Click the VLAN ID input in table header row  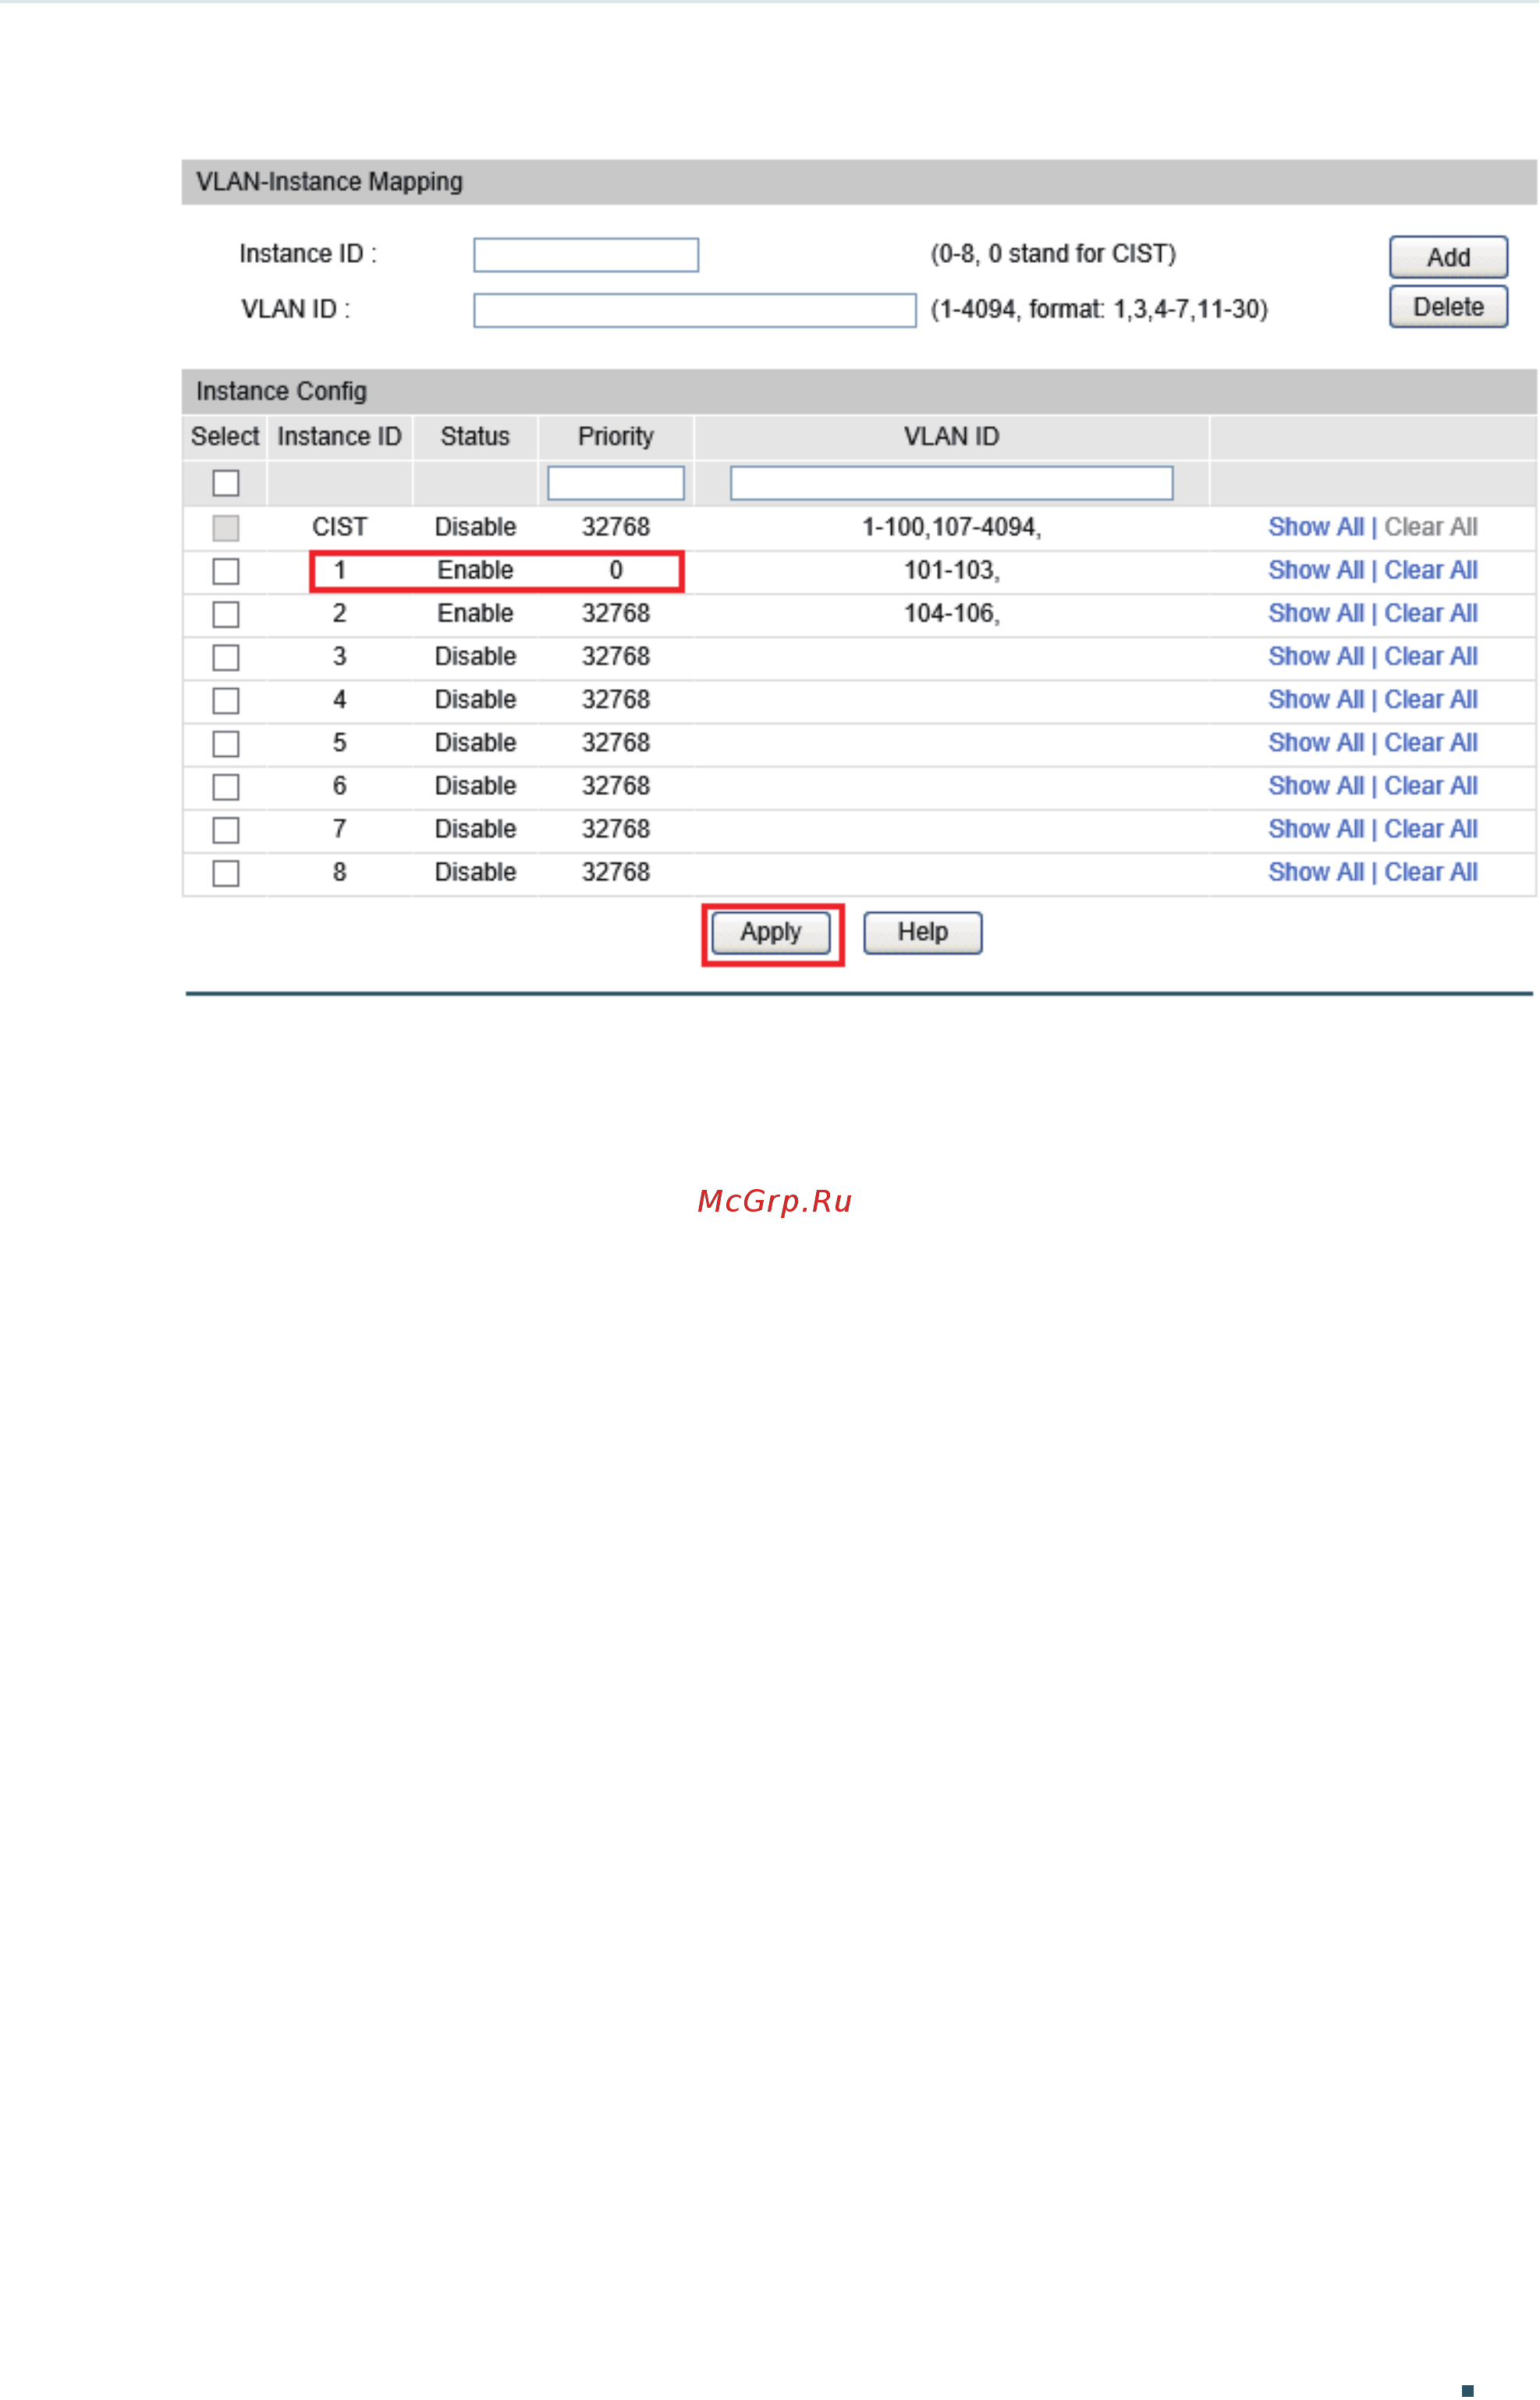951,483
